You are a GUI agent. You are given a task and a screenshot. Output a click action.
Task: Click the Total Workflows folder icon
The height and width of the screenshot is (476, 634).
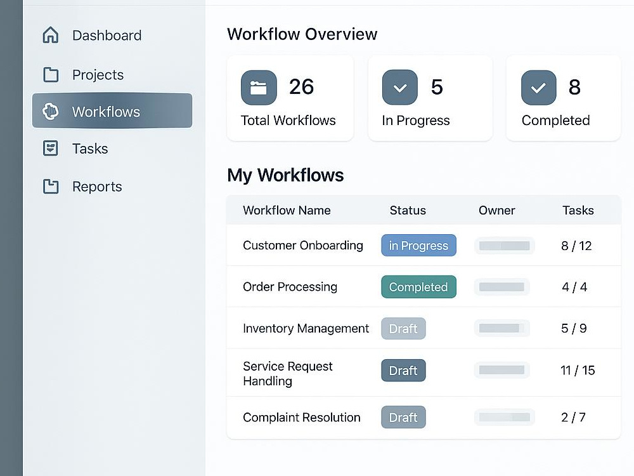259,88
